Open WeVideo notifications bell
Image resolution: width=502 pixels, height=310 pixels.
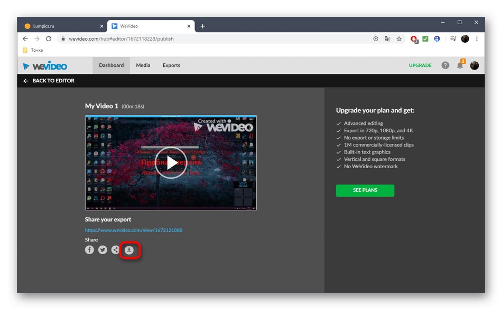459,65
